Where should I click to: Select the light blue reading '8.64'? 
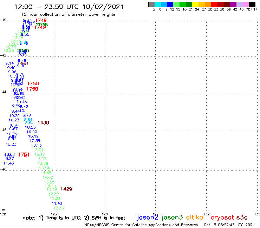point(30,123)
